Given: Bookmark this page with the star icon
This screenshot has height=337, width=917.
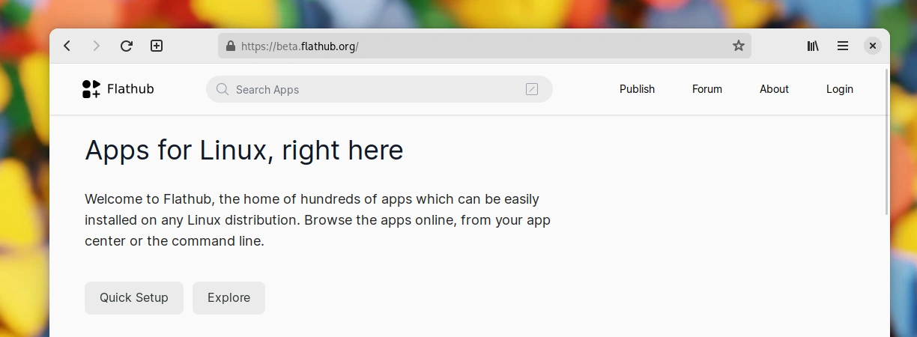Looking at the screenshot, I should (739, 46).
